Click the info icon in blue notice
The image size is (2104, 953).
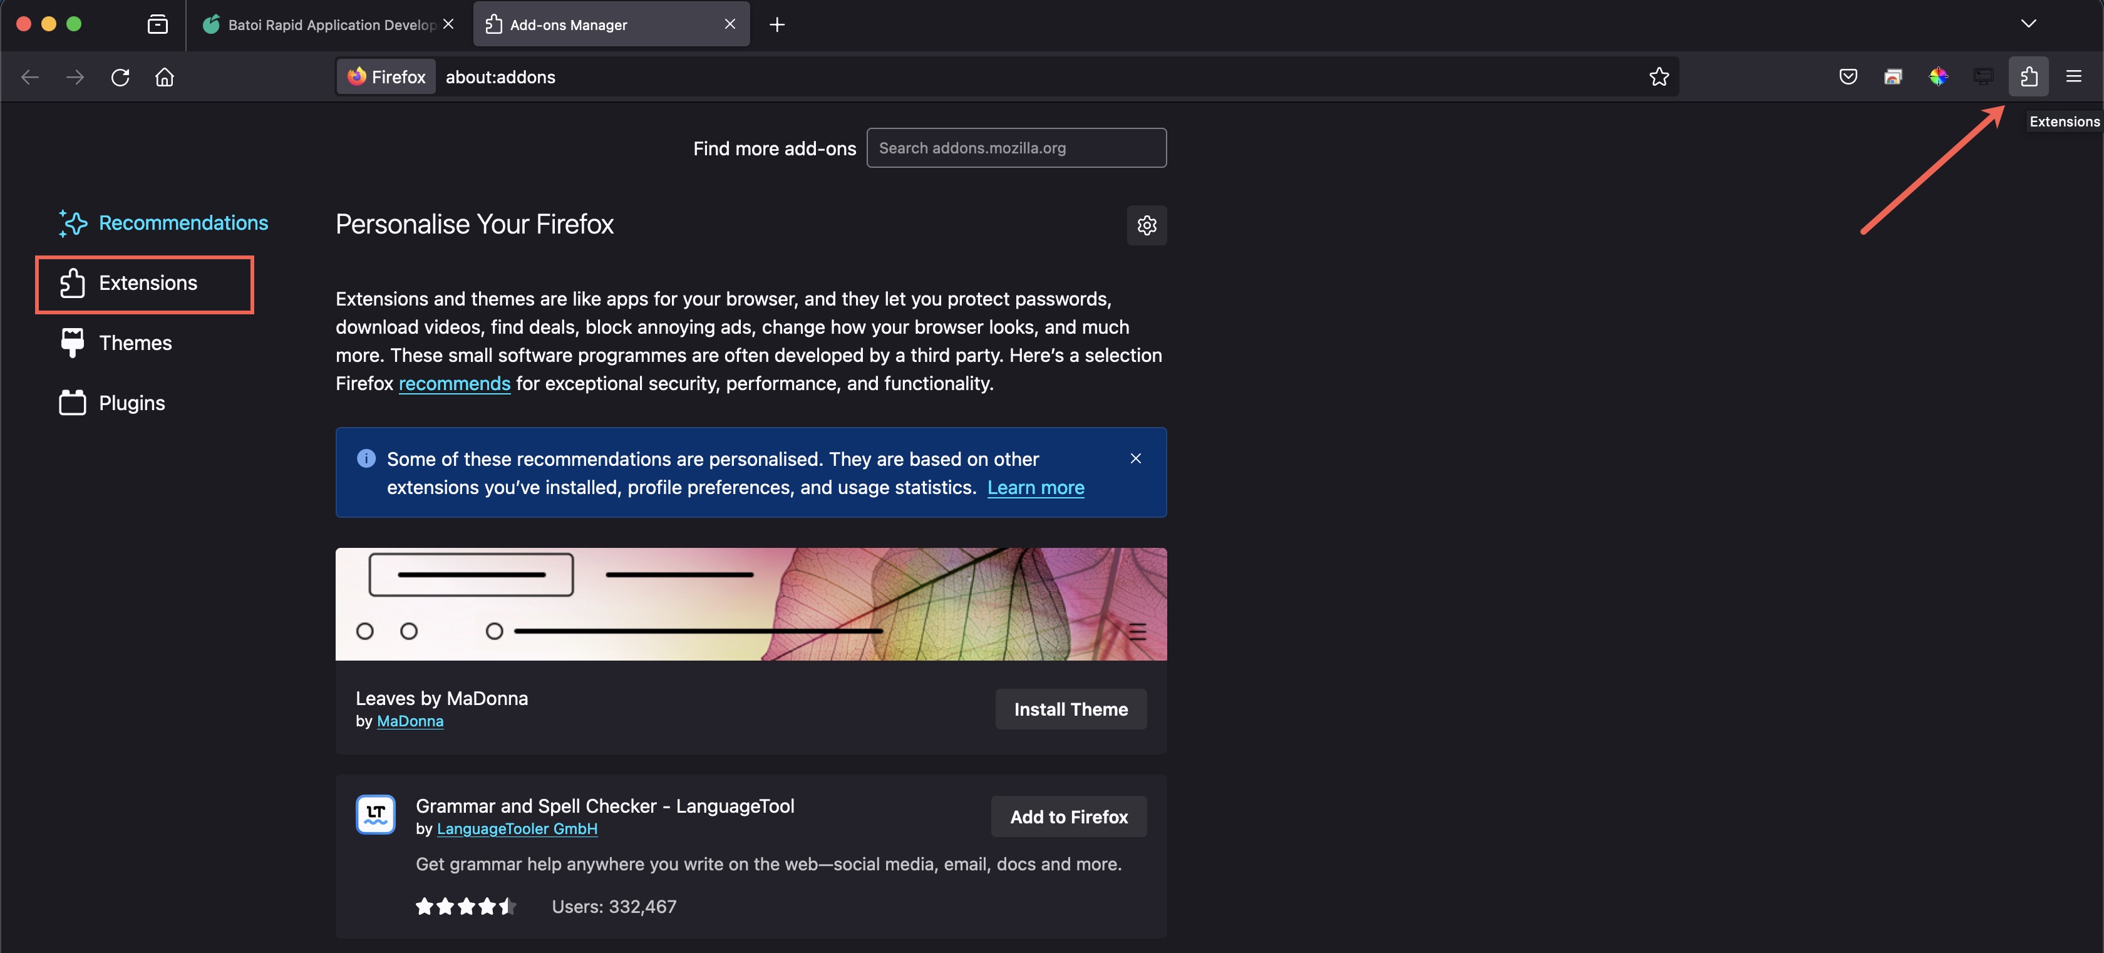coord(366,458)
